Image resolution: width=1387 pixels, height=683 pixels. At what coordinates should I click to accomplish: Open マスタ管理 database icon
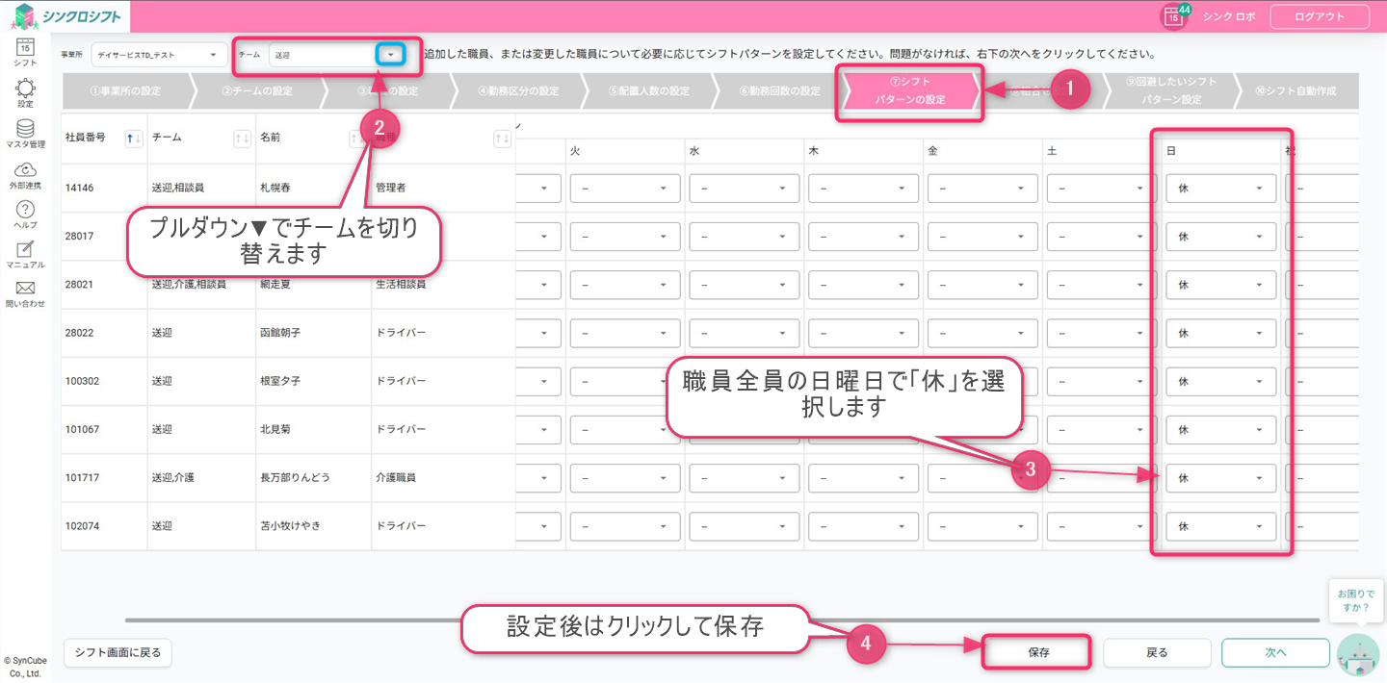pos(25,133)
